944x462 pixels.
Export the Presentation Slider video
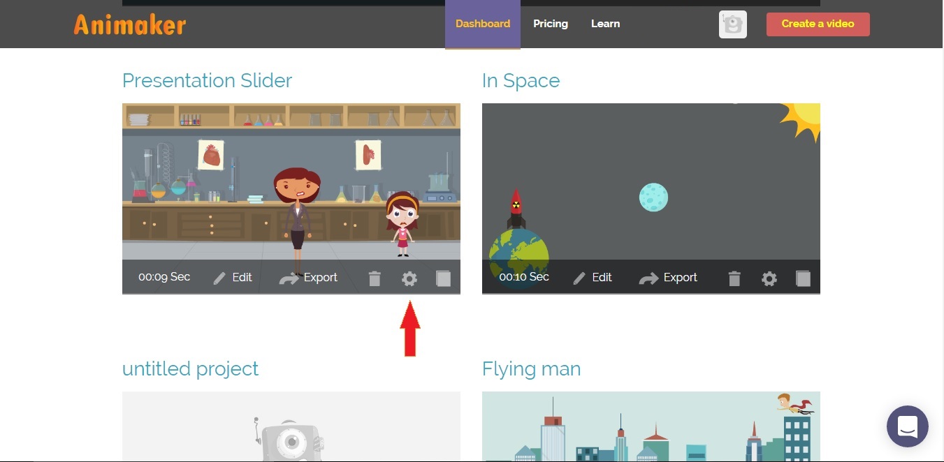tap(308, 278)
